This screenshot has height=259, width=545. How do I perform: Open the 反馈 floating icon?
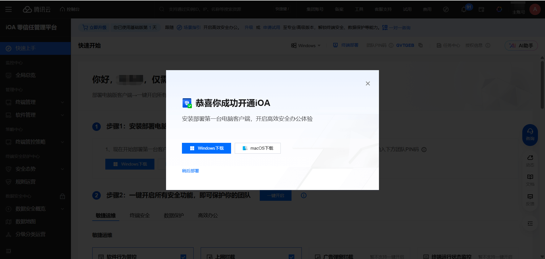[530, 200]
